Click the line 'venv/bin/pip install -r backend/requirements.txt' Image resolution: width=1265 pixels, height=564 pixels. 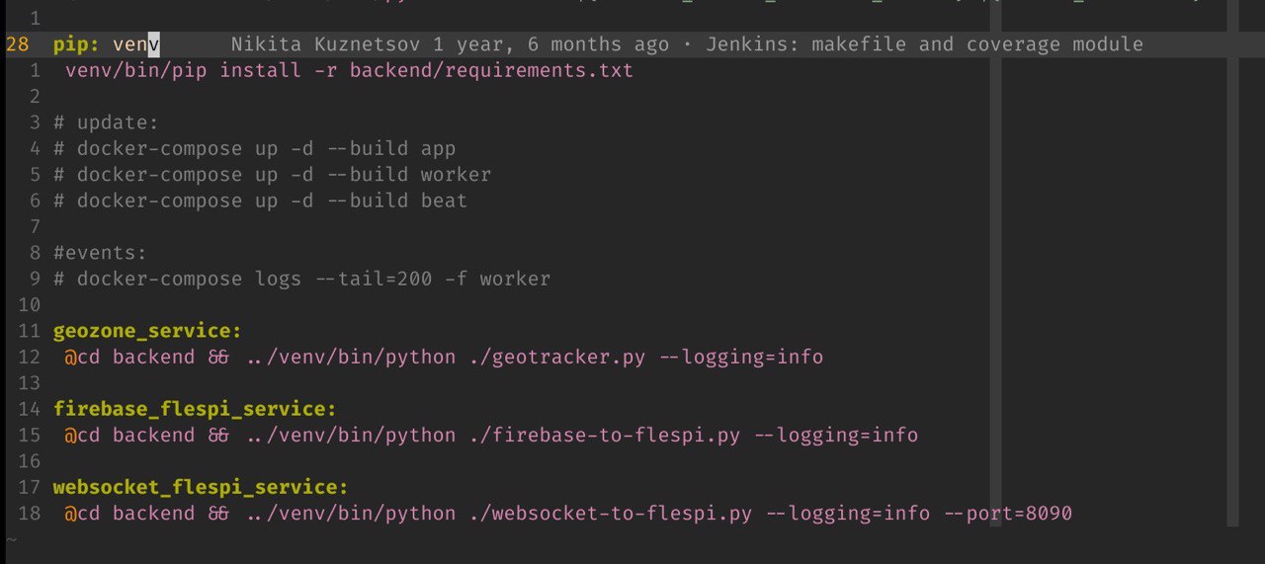(349, 71)
